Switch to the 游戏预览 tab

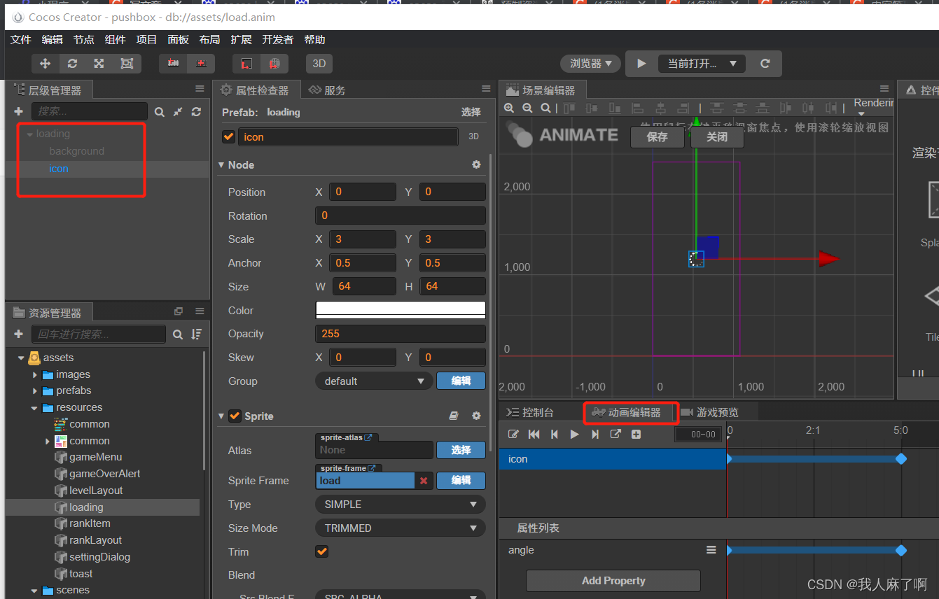[710, 412]
